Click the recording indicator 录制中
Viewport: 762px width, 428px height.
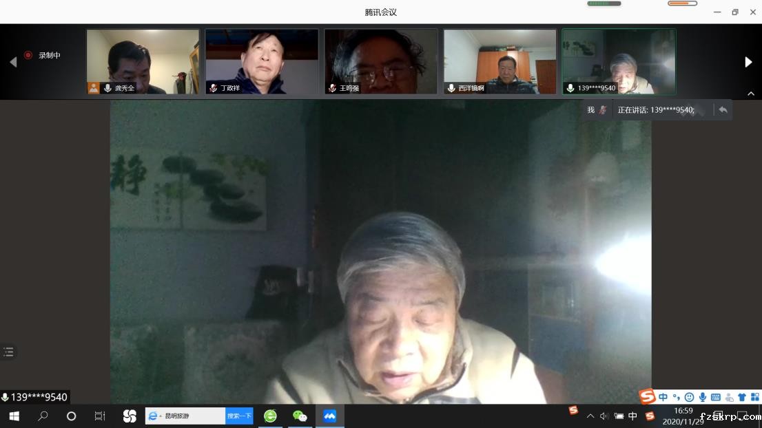point(43,55)
